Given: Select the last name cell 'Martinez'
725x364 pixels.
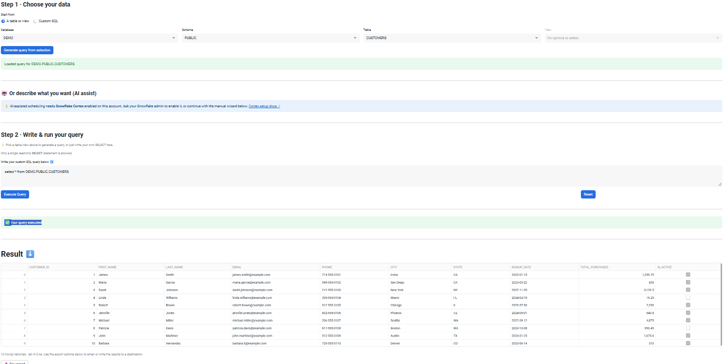Looking at the screenshot, I should pyautogui.click(x=198, y=335).
